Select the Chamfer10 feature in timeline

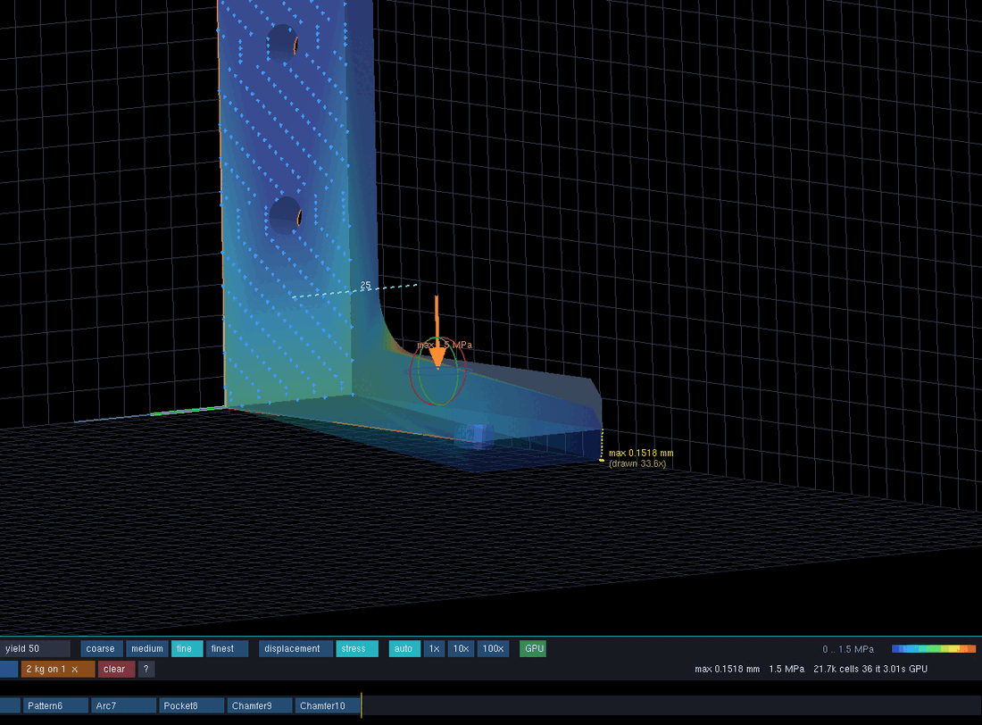coord(327,705)
